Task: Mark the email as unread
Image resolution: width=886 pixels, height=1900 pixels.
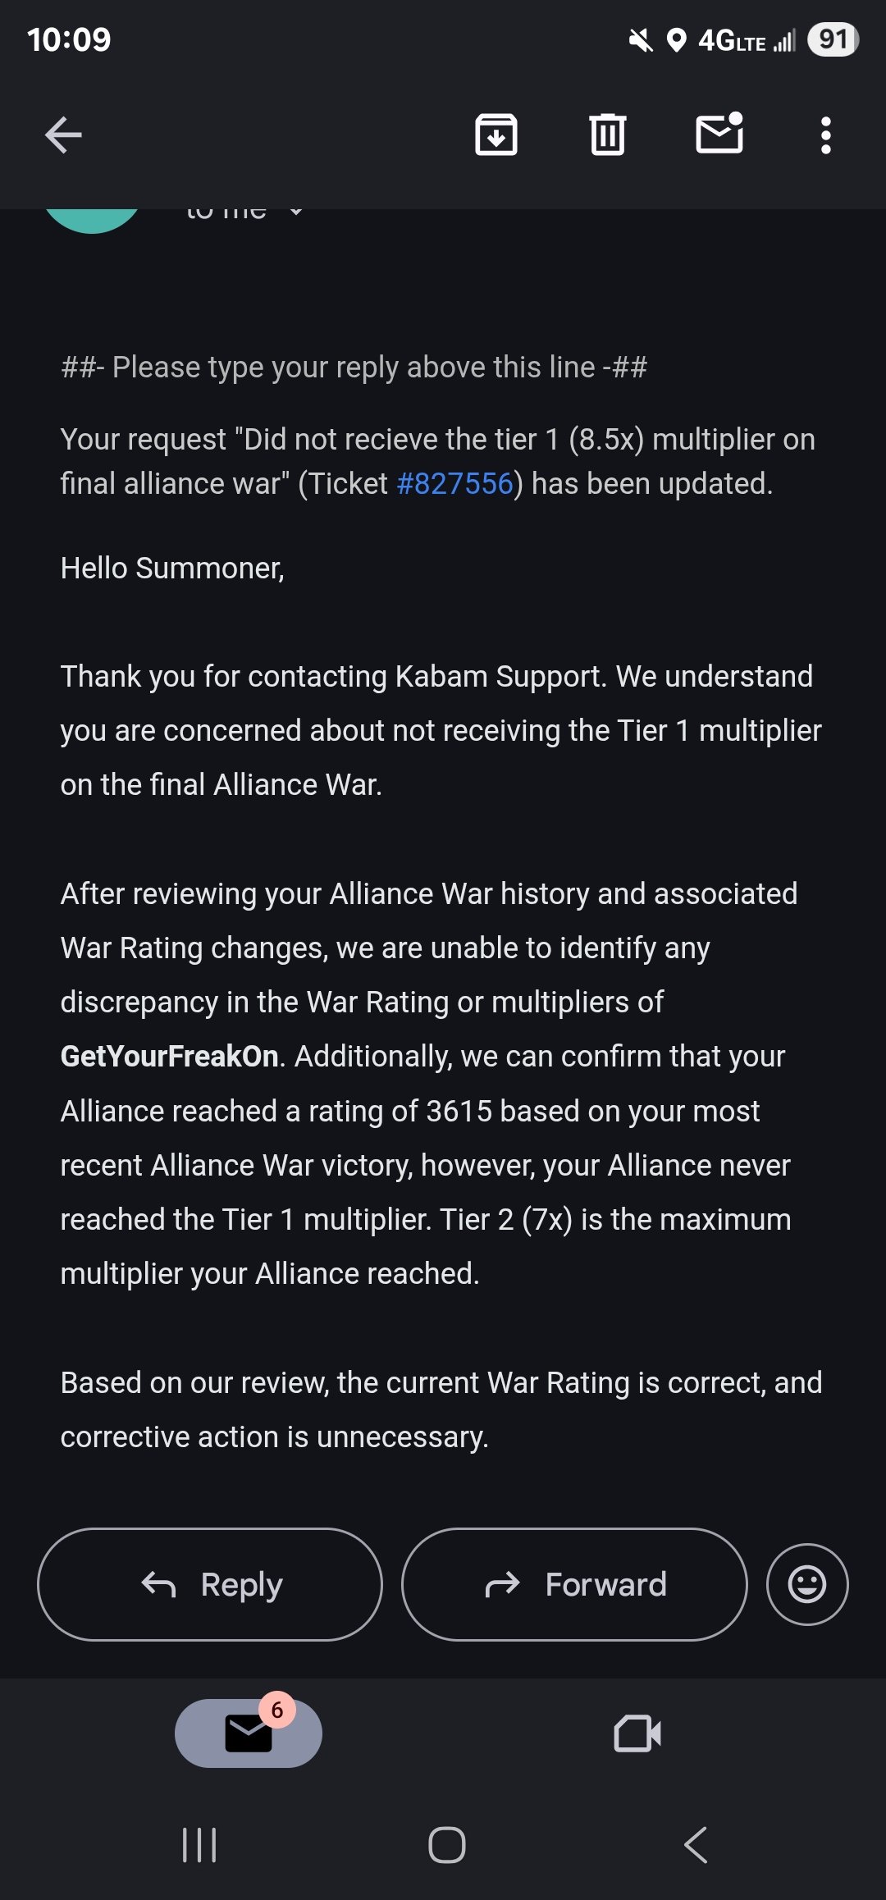Action: pyautogui.click(x=720, y=133)
